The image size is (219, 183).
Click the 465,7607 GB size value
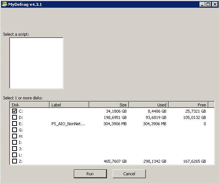(115, 161)
